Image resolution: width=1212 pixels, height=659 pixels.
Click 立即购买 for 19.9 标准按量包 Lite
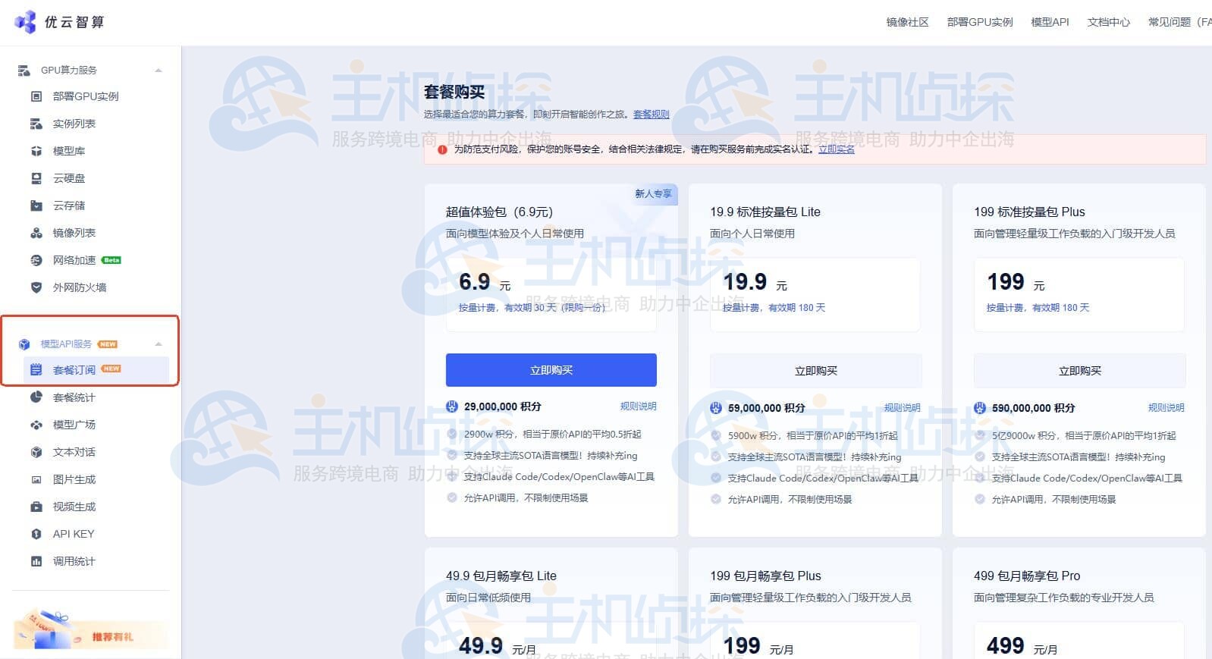(815, 371)
